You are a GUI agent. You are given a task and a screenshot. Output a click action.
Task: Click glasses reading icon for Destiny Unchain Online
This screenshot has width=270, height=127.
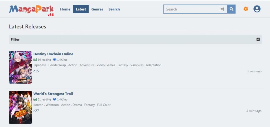[35, 60]
